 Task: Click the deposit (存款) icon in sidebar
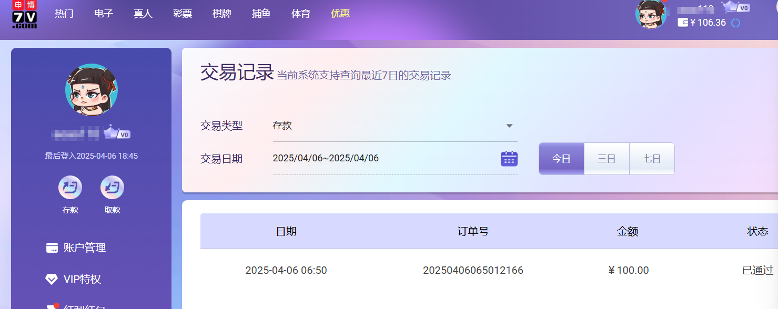pos(70,188)
